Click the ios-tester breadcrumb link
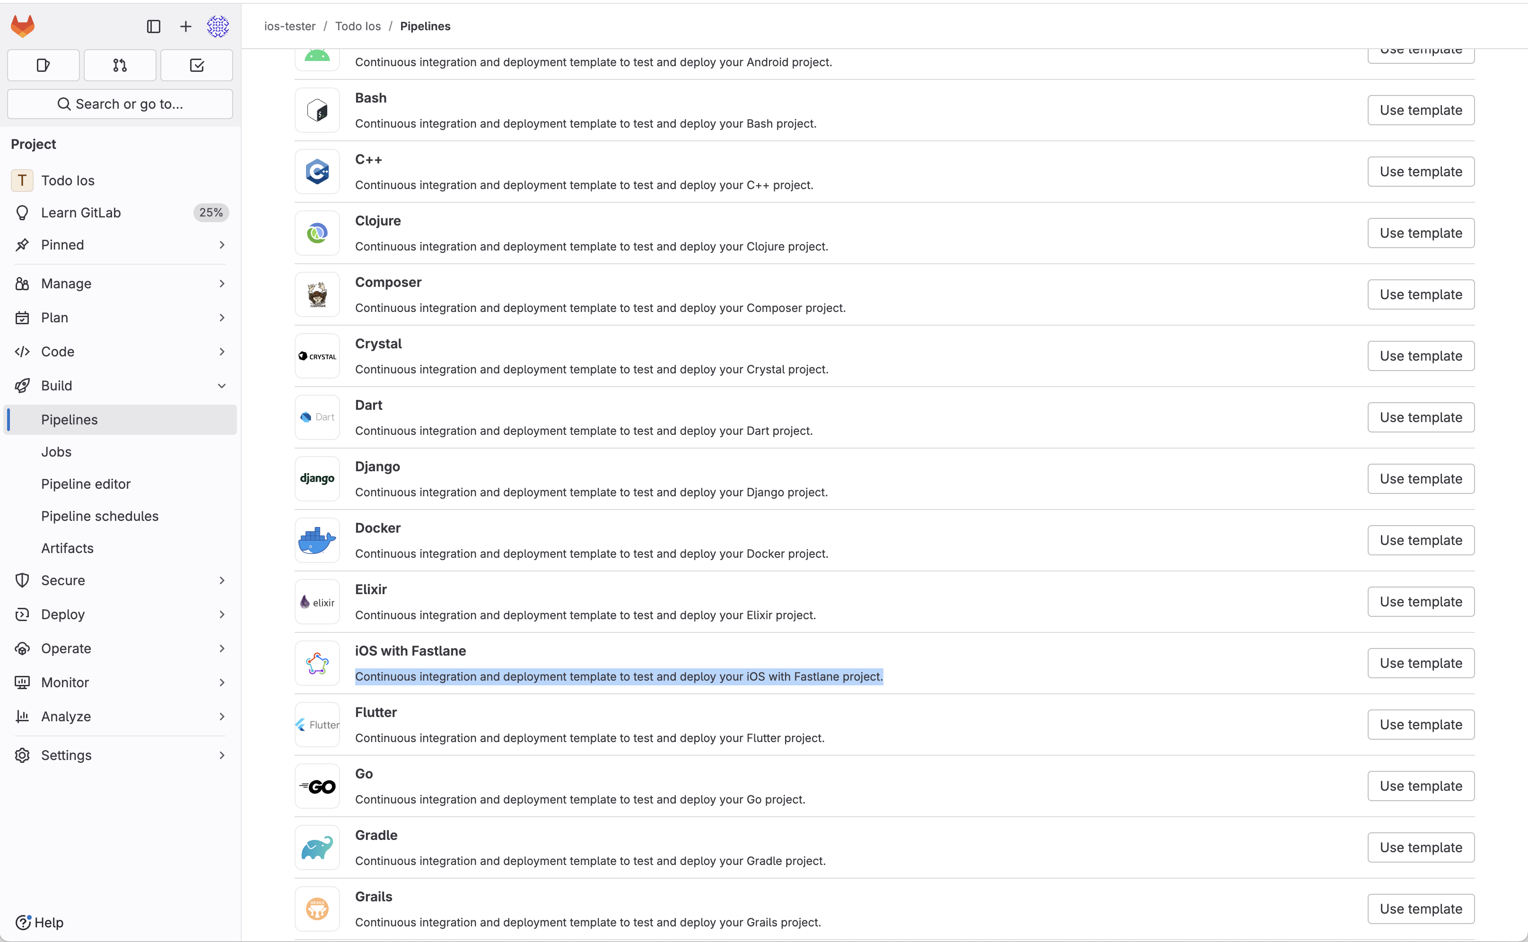Viewport: 1528px width, 942px height. tap(290, 26)
